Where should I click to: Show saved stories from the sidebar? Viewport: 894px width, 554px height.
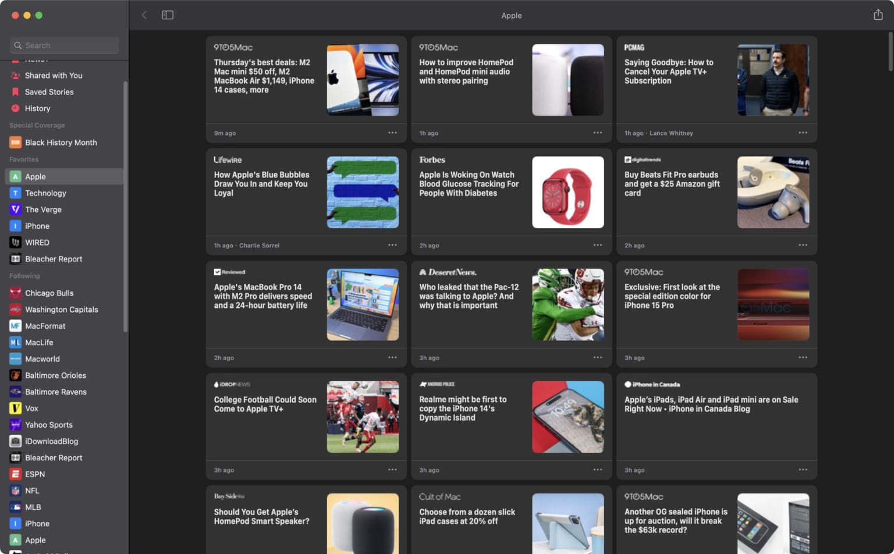[x=49, y=91]
